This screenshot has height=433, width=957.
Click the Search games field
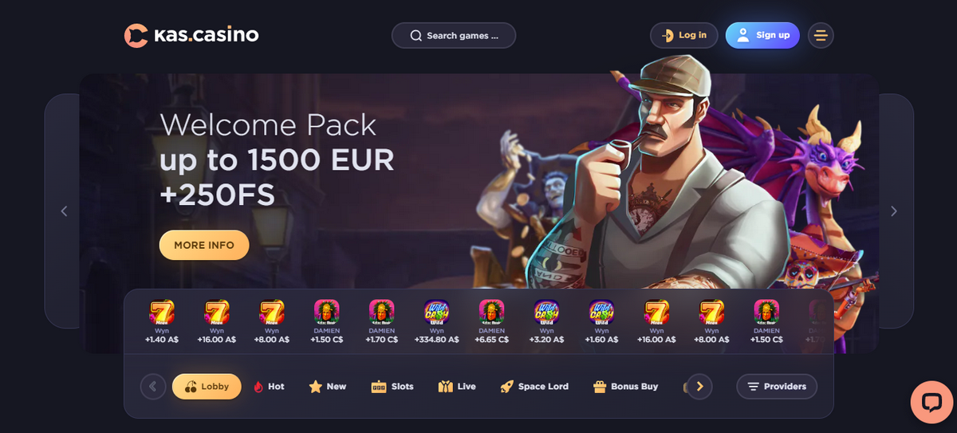454,35
